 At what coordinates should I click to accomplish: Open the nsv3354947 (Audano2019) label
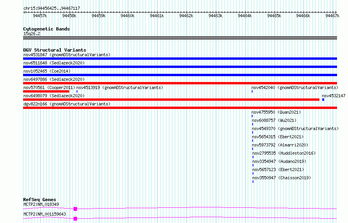tap(279, 161)
